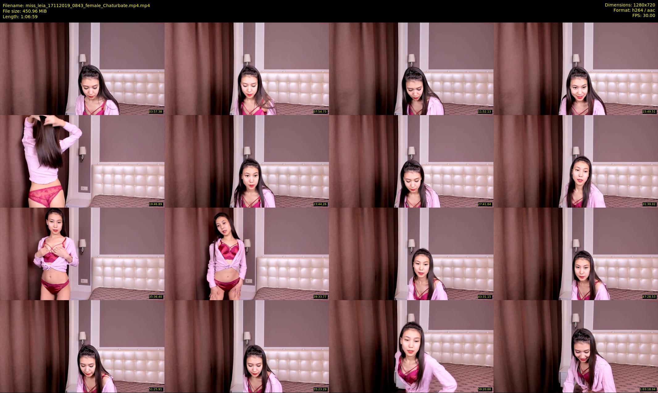Viewport: 658px width, 393px height.
Task: Click the Dimensions 1280x720 label
Action: tap(630, 5)
